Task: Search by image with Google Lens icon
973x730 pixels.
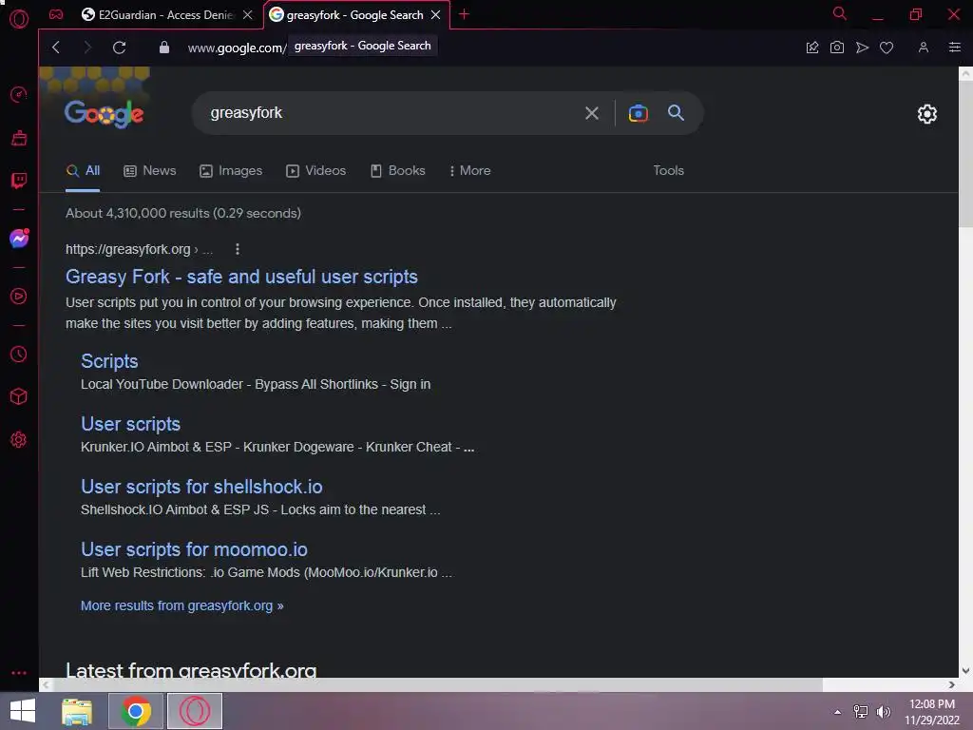Action: (638, 113)
